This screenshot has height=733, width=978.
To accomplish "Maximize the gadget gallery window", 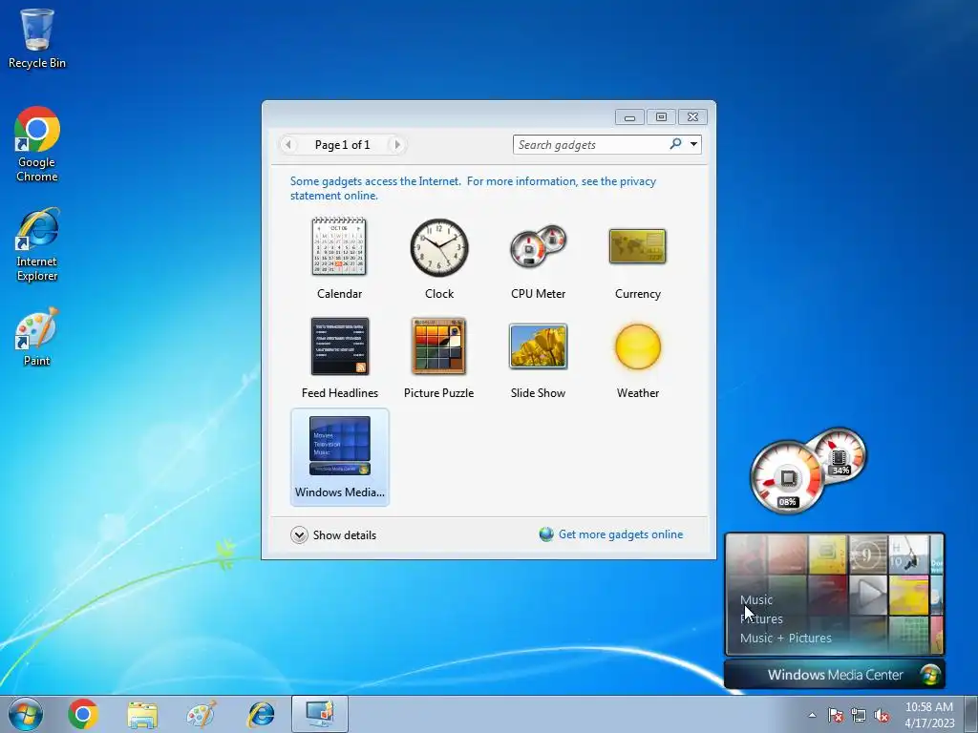I will point(661,117).
